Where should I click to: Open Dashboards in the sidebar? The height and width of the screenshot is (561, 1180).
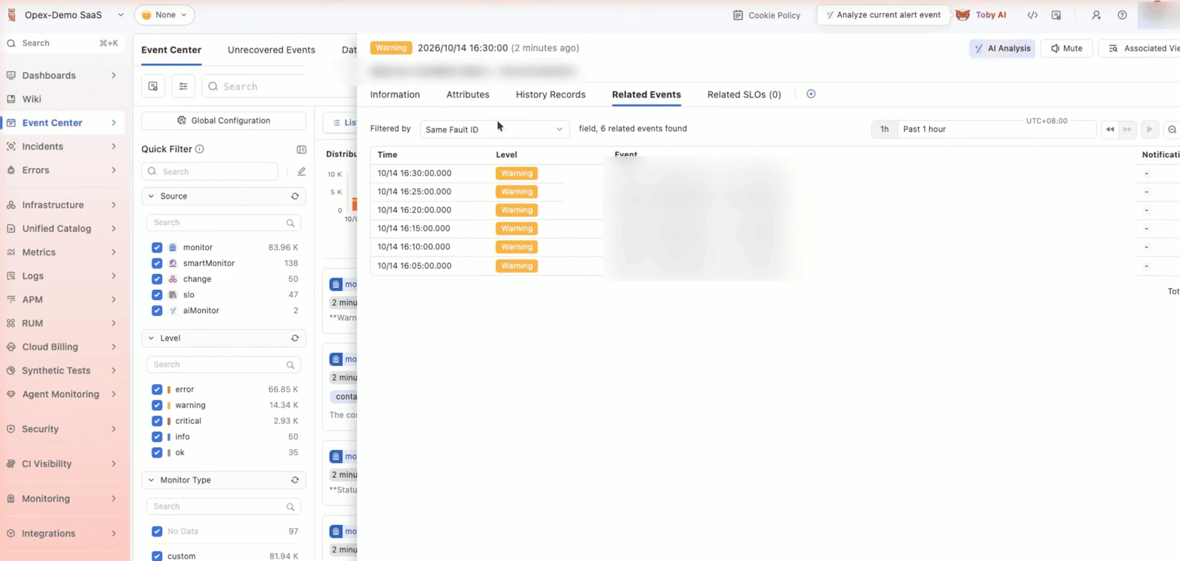pos(62,75)
